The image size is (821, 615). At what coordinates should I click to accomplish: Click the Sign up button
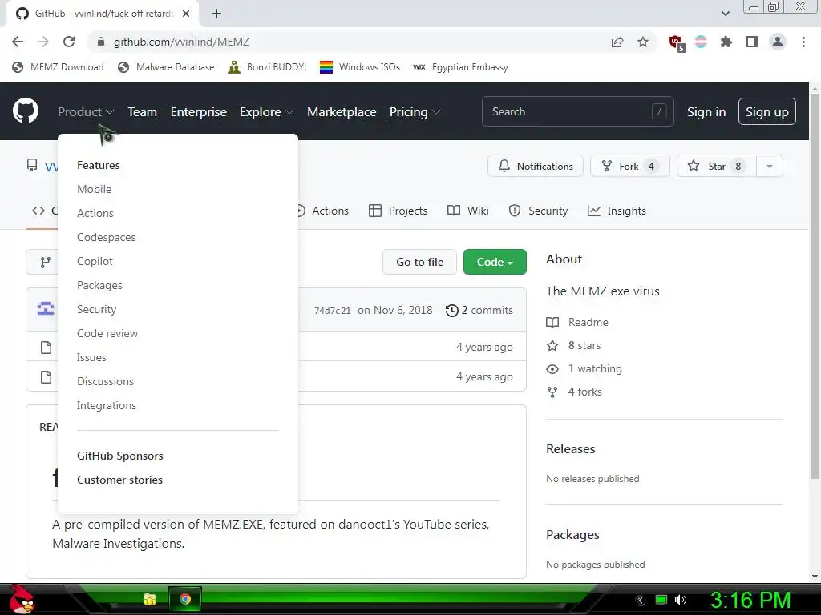767,111
